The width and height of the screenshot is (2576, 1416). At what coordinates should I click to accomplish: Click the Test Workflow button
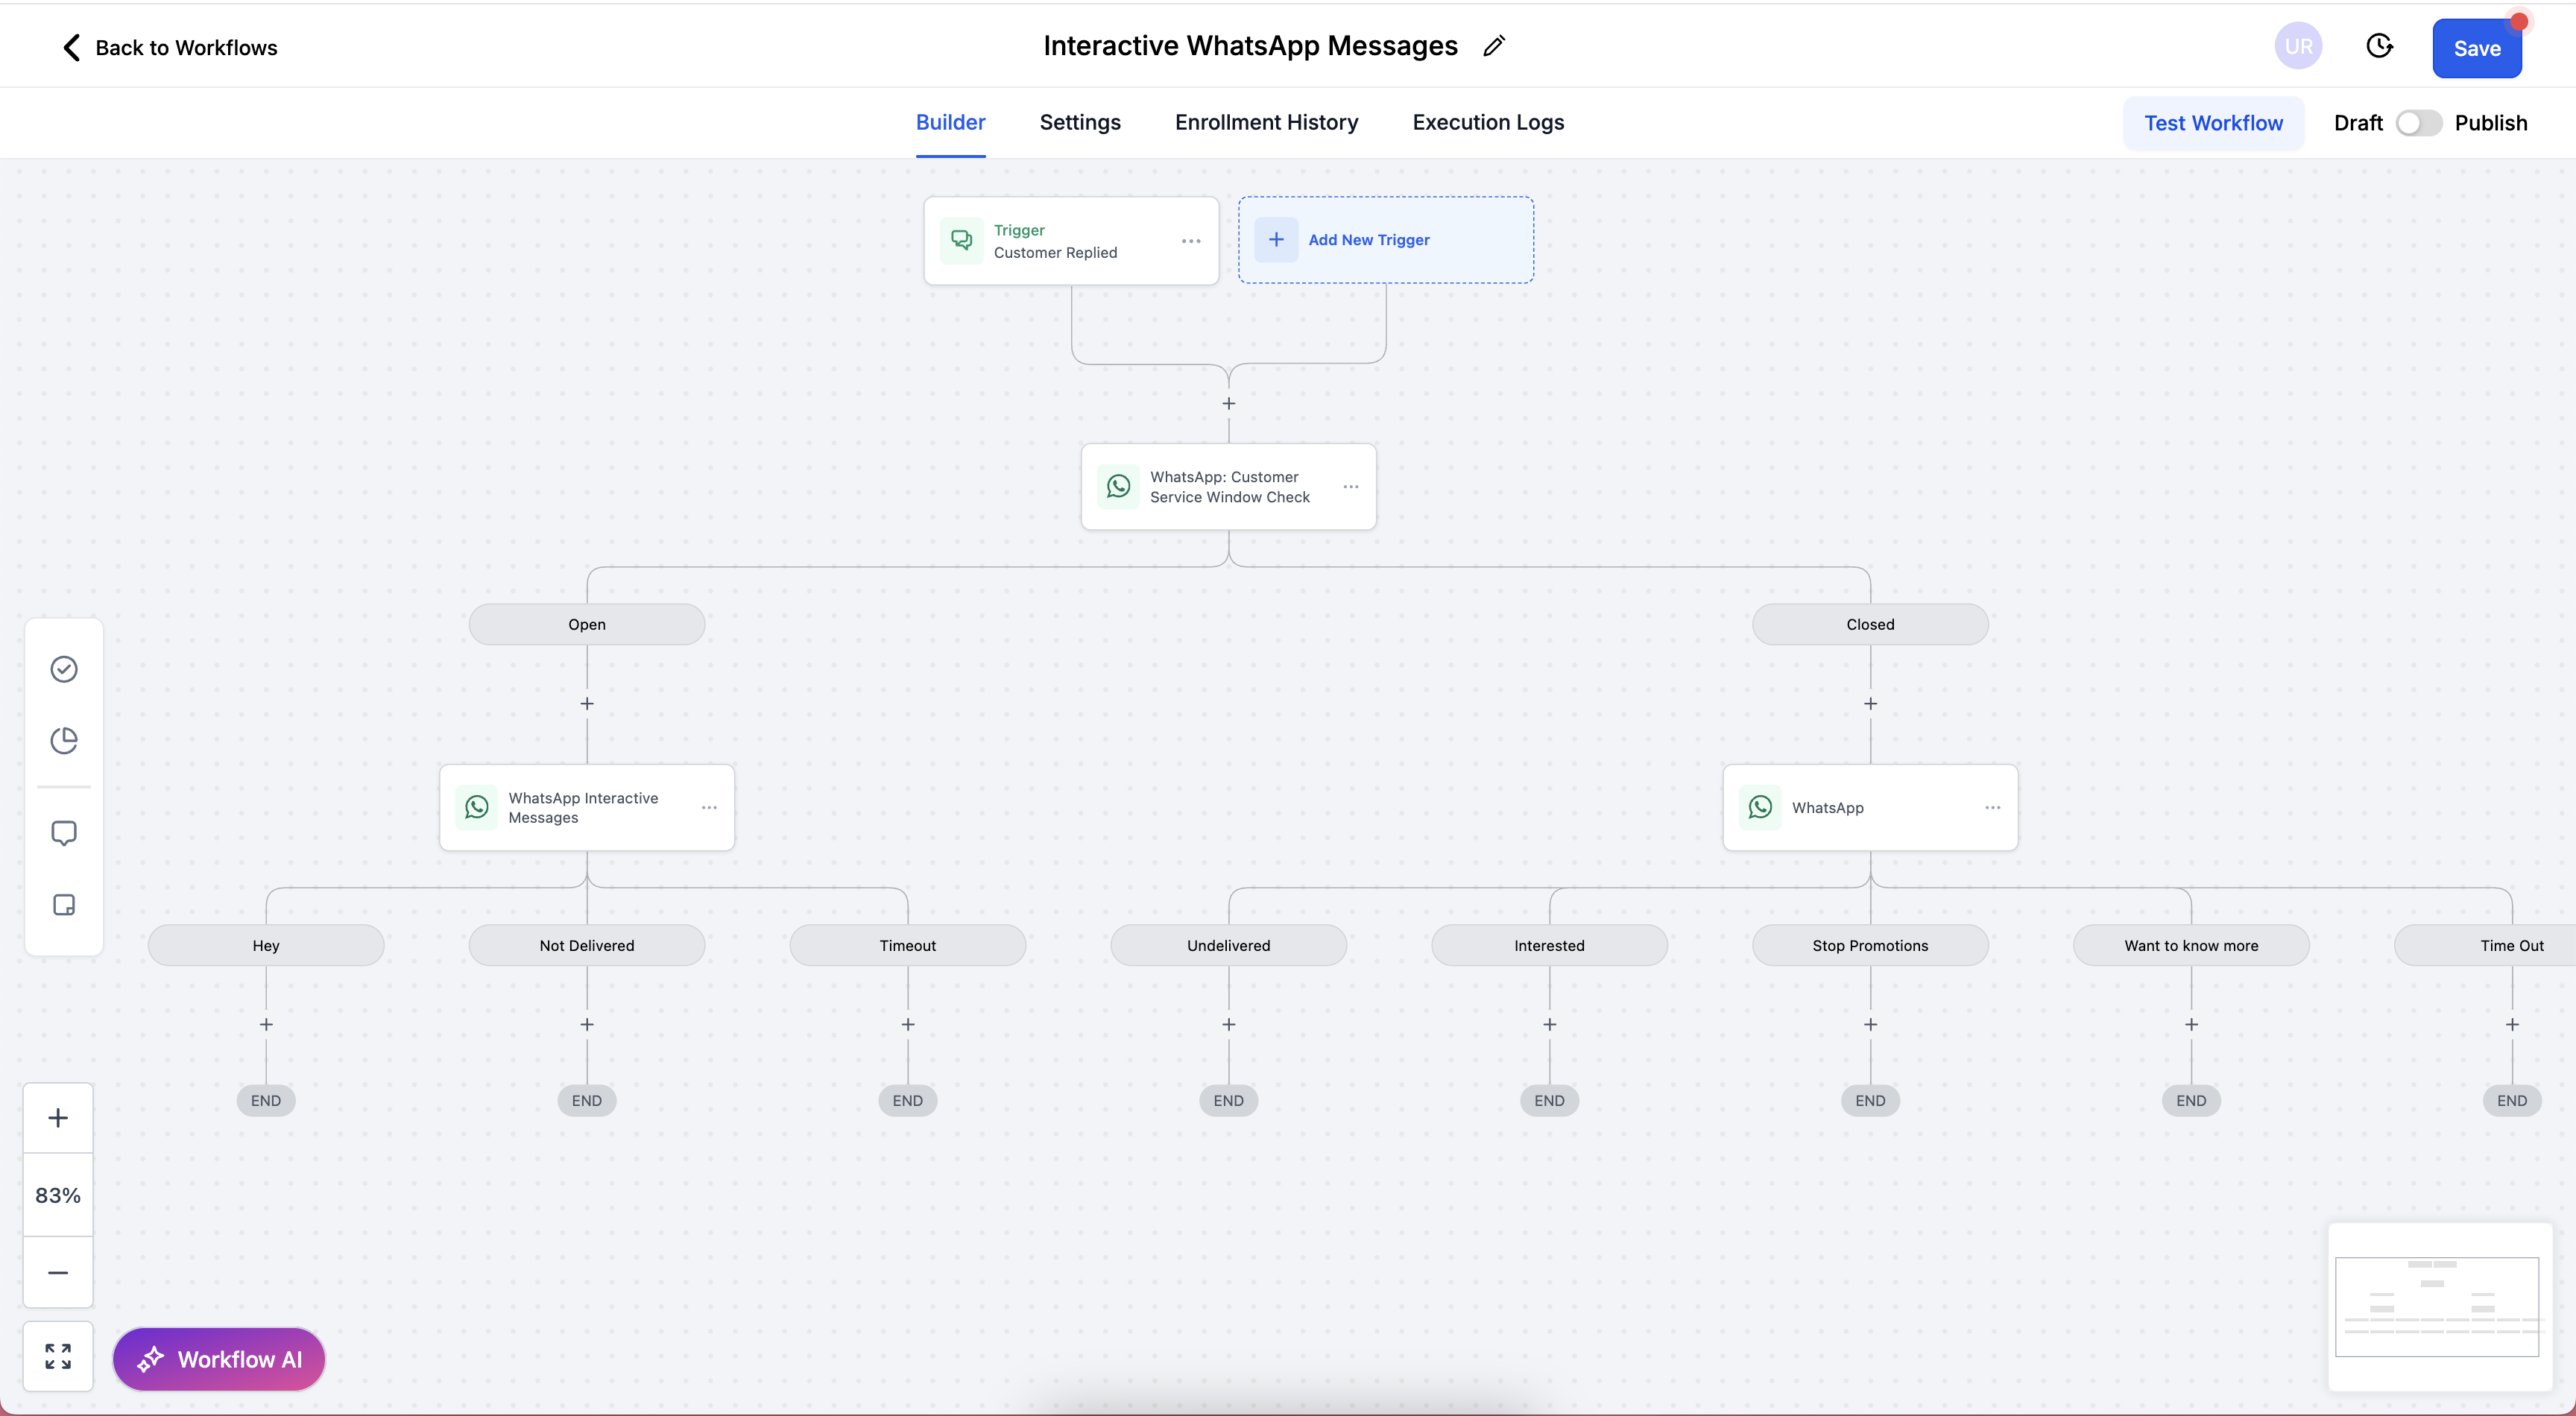(x=2213, y=123)
